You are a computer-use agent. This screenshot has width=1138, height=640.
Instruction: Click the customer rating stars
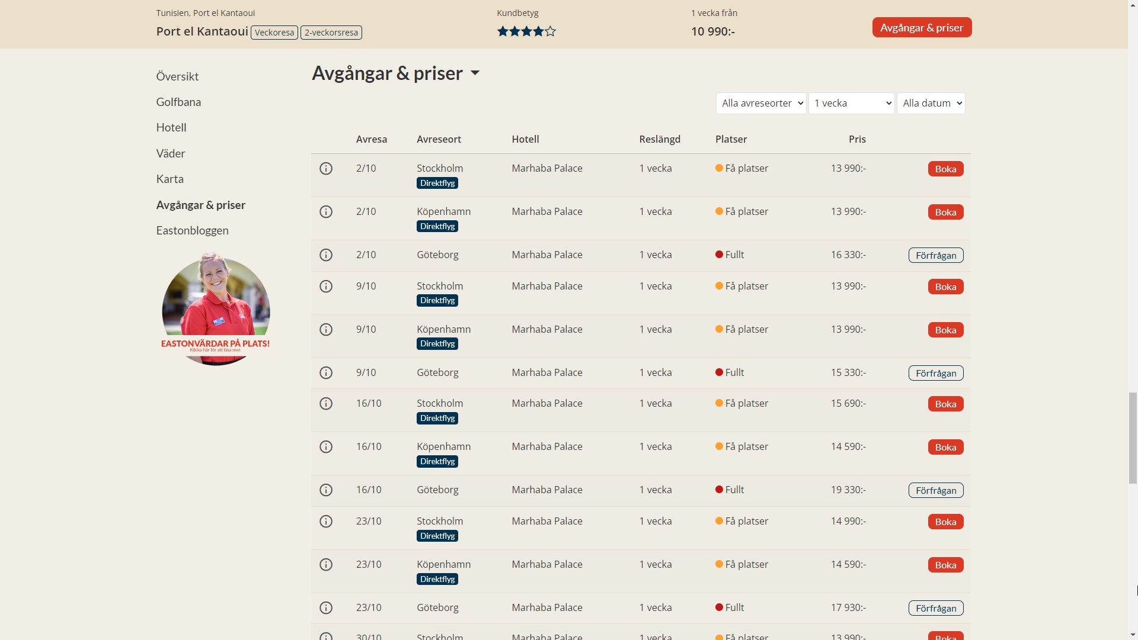pyautogui.click(x=526, y=31)
